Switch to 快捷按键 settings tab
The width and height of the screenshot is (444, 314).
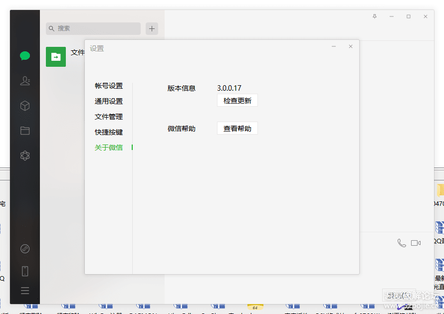(109, 132)
